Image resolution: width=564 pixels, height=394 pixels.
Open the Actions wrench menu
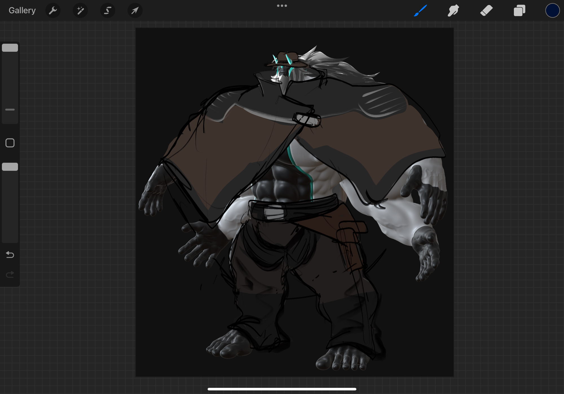pos(53,11)
